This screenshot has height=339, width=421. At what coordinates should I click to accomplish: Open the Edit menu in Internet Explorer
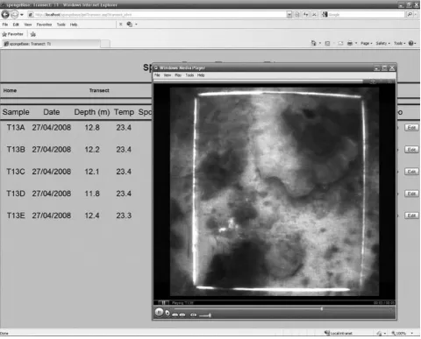pyautogui.click(x=16, y=25)
